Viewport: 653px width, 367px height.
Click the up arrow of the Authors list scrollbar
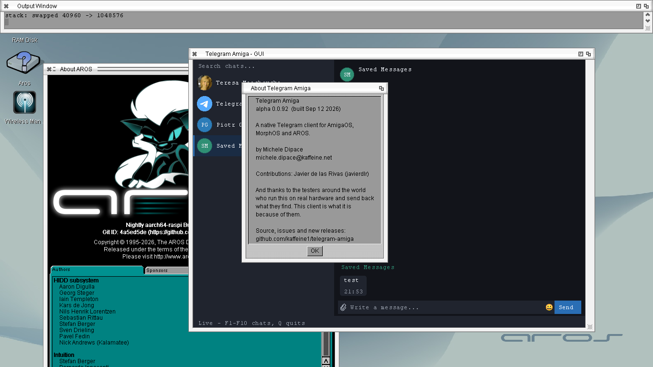coord(326,361)
